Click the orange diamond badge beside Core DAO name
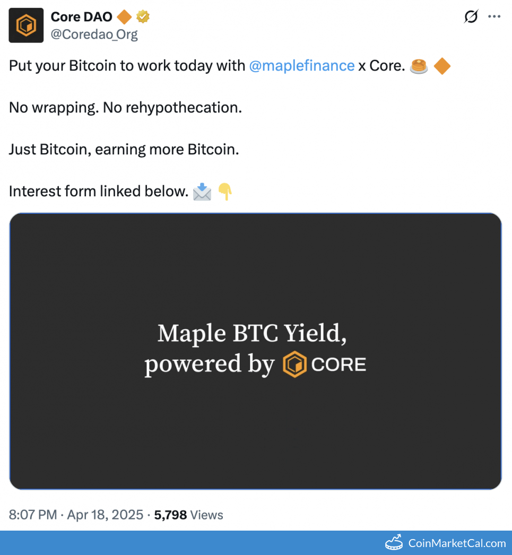Image resolution: width=512 pixels, height=555 pixels. pos(124,17)
